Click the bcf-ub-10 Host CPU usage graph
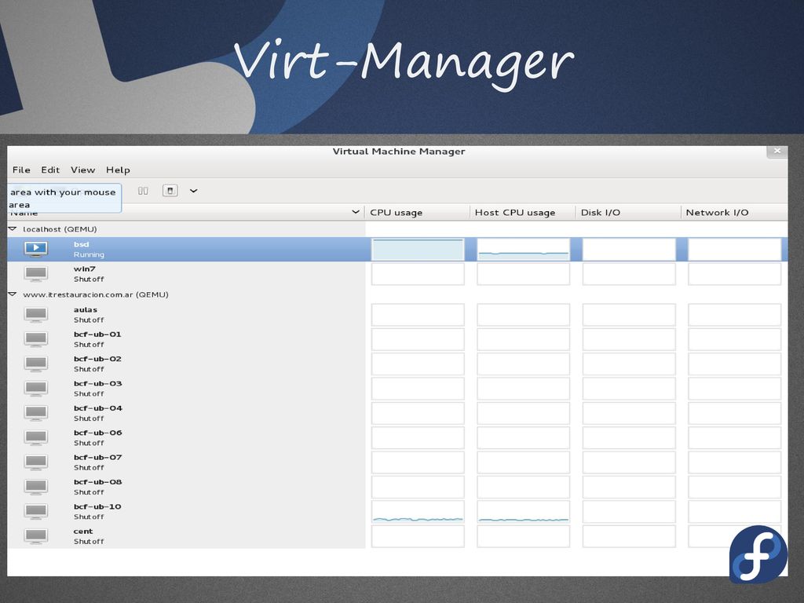The height and width of the screenshot is (603, 804). tap(524, 512)
